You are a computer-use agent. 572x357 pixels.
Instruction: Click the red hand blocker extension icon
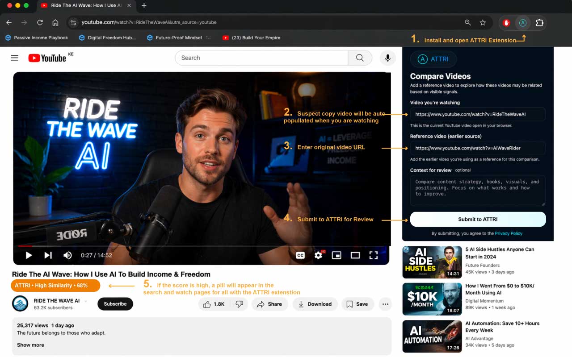(506, 23)
